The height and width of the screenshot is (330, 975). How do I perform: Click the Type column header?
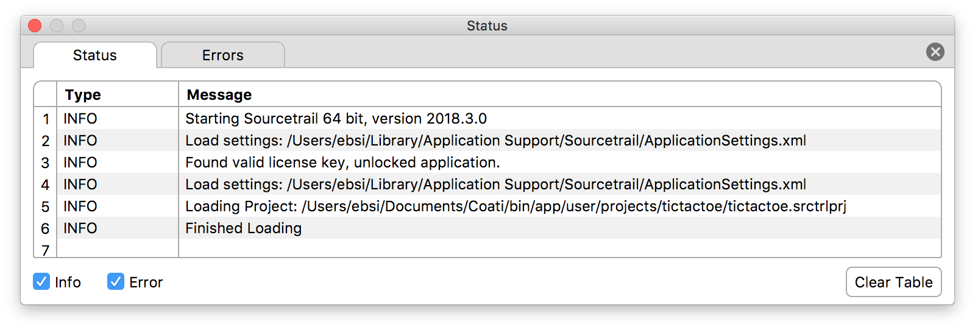(x=118, y=94)
